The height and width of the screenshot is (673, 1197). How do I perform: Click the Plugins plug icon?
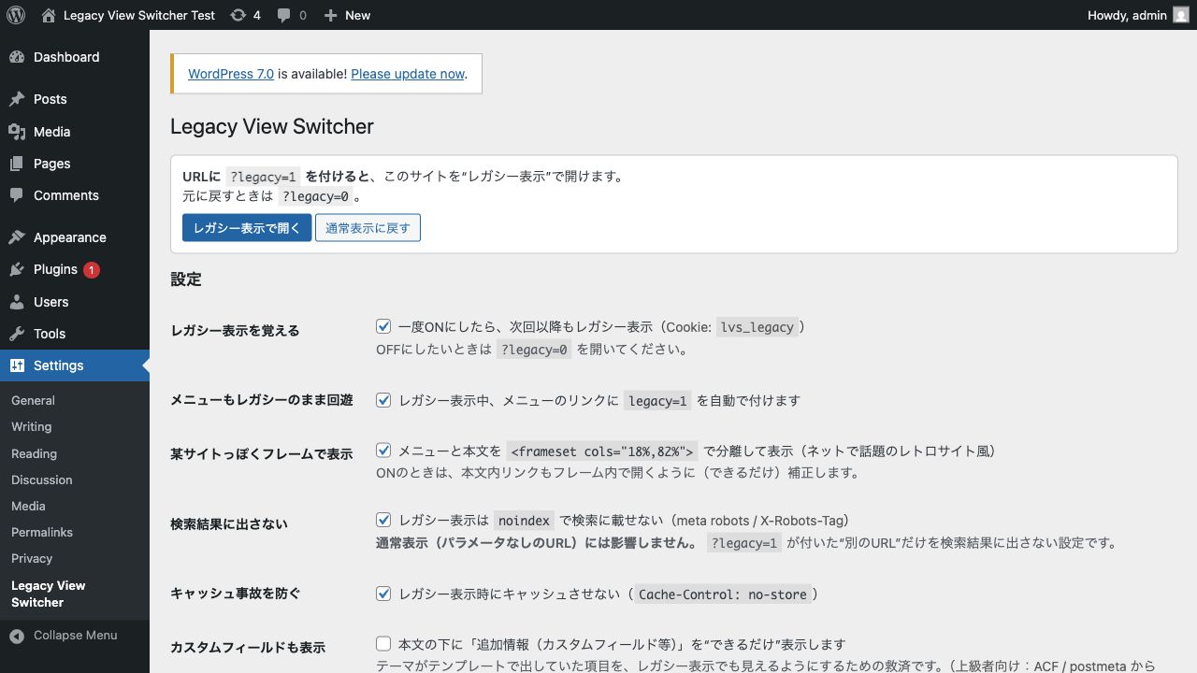coord(17,269)
